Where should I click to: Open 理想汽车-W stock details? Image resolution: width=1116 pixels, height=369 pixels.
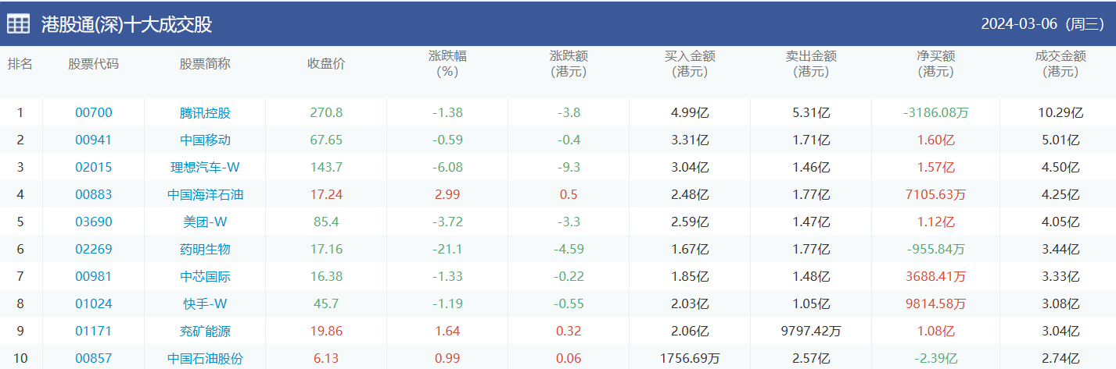205,167
